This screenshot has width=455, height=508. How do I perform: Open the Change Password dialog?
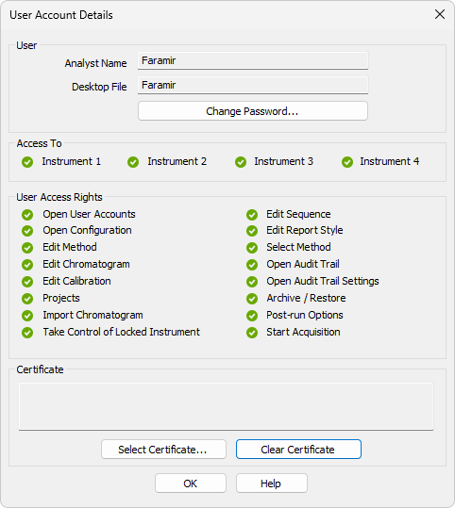pos(253,111)
